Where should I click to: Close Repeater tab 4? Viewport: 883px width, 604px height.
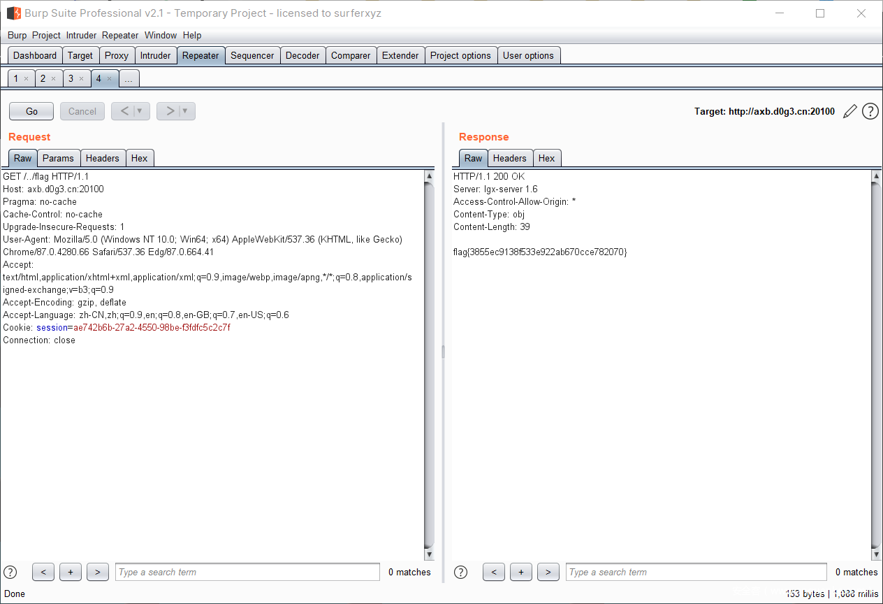(109, 78)
